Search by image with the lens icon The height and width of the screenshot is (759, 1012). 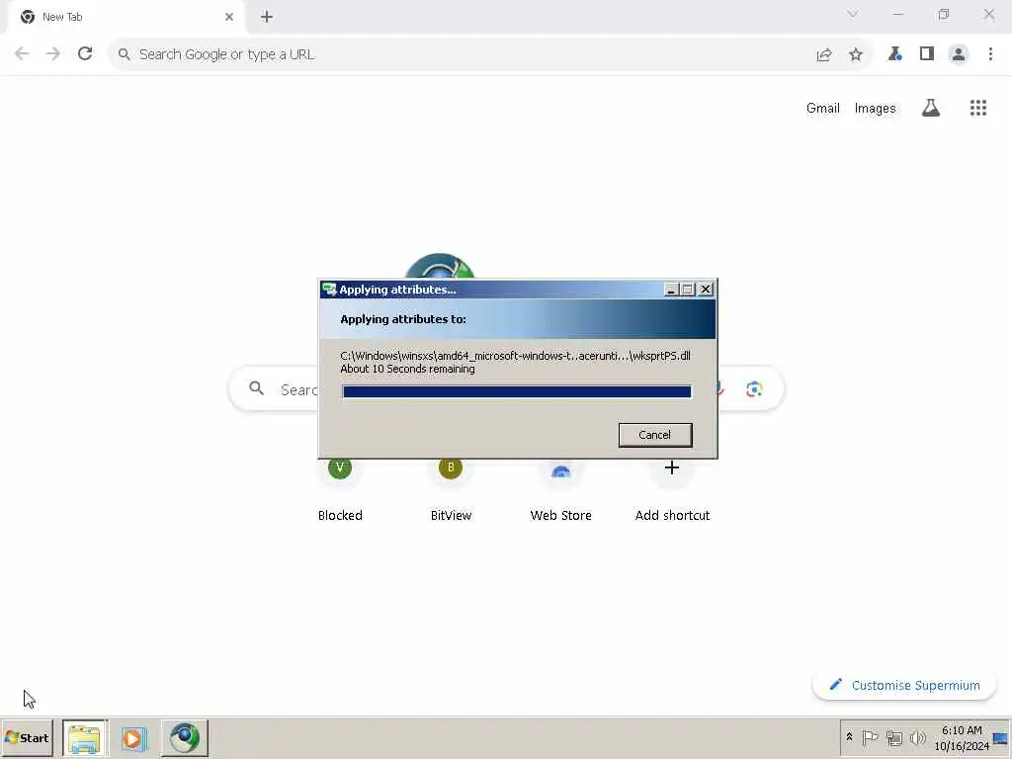[x=754, y=389]
